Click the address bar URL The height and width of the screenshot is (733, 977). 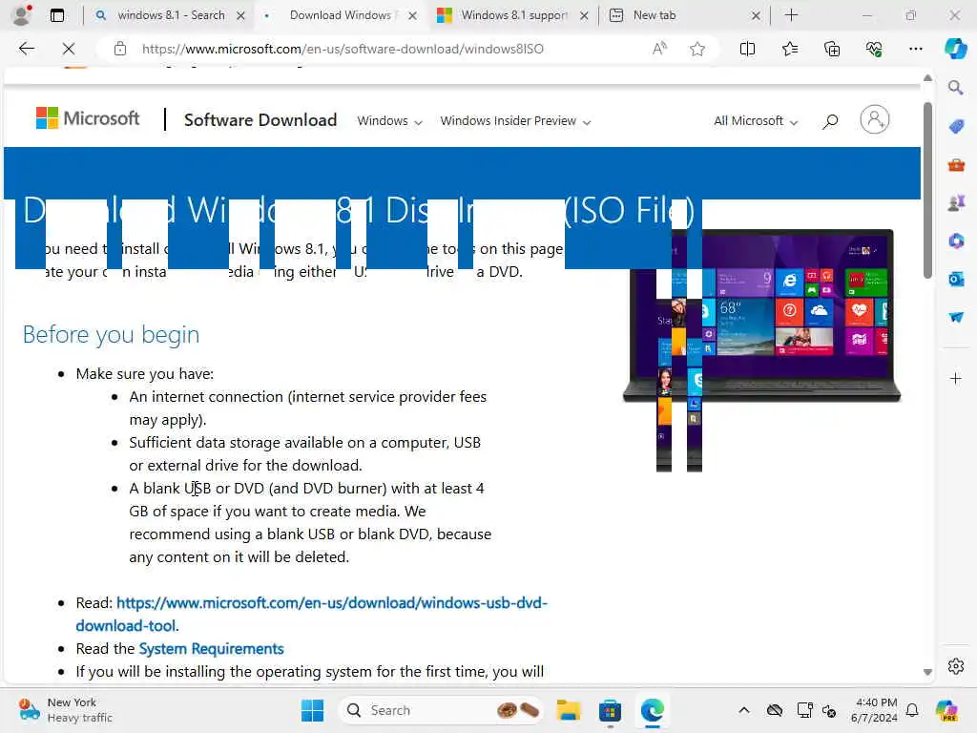343,49
